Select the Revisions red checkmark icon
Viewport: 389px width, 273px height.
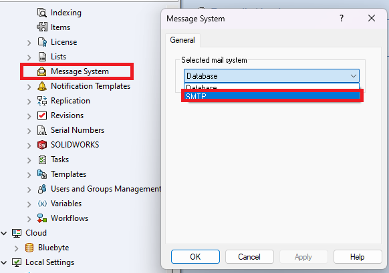point(42,115)
